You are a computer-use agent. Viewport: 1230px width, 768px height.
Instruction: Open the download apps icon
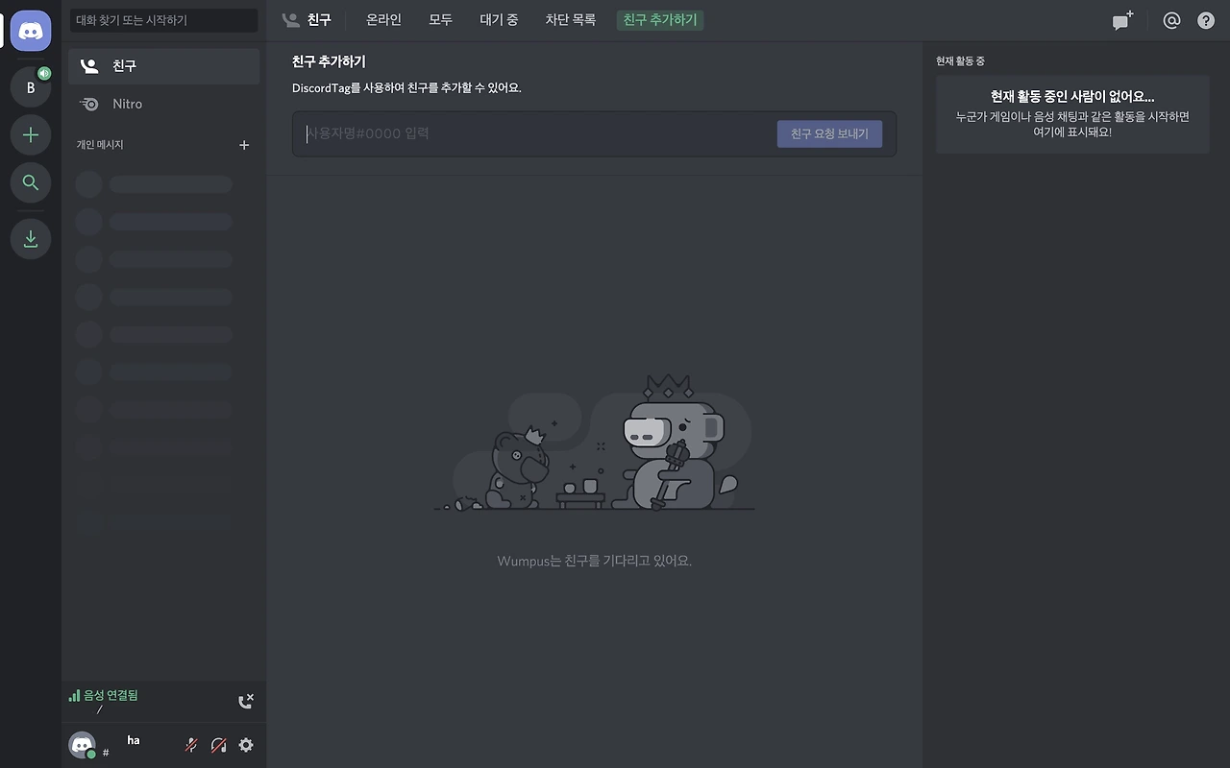pyautogui.click(x=31, y=238)
